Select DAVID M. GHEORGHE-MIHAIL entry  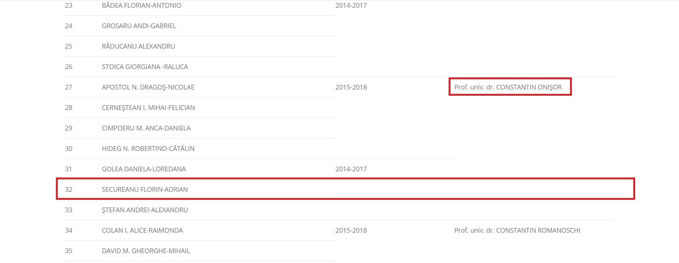coord(146,251)
